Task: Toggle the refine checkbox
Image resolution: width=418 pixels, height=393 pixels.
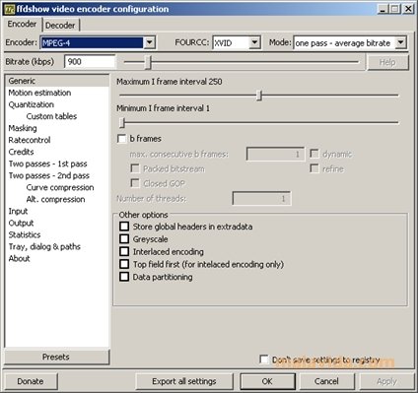Action: (x=314, y=168)
